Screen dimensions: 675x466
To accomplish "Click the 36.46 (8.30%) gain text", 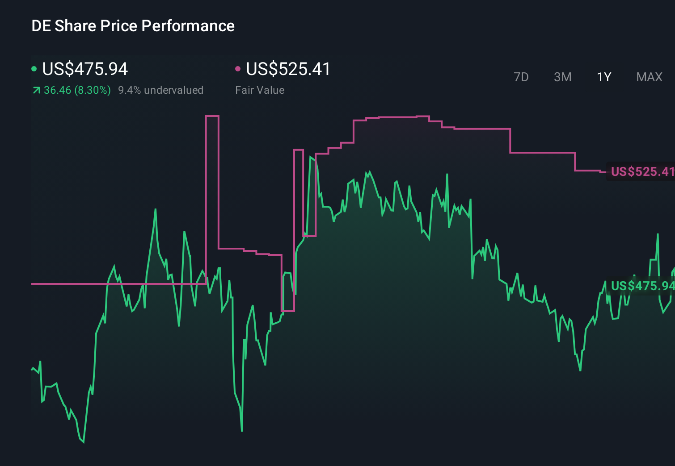I will coord(76,90).
